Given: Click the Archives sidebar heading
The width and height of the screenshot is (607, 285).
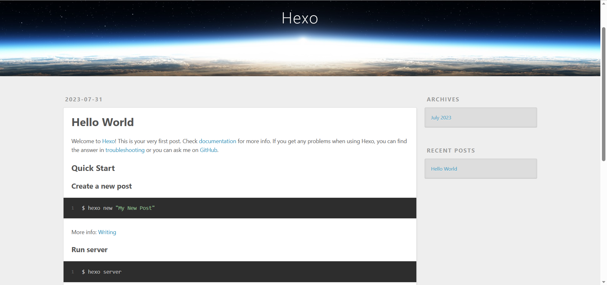Looking at the screenshot, I should click(443, 100).
